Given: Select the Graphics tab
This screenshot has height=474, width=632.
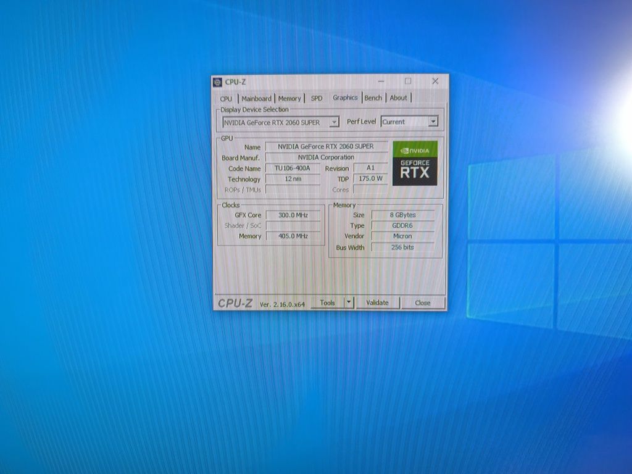Looking at the screenshot, I should click(345, 98).
